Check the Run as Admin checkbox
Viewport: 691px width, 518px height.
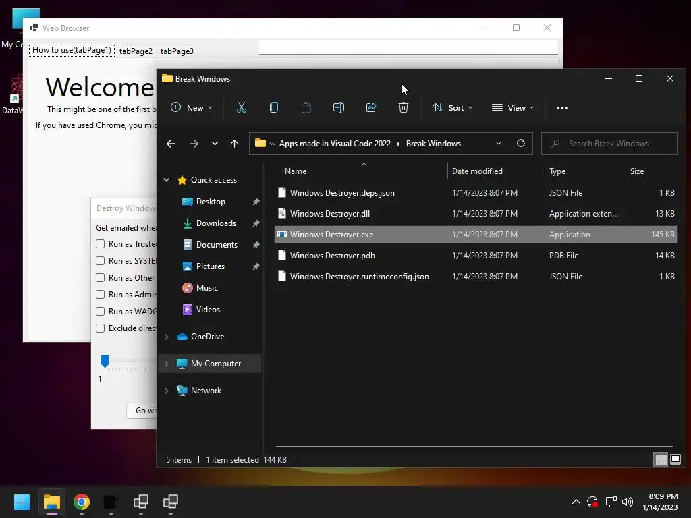pos(101,295)
